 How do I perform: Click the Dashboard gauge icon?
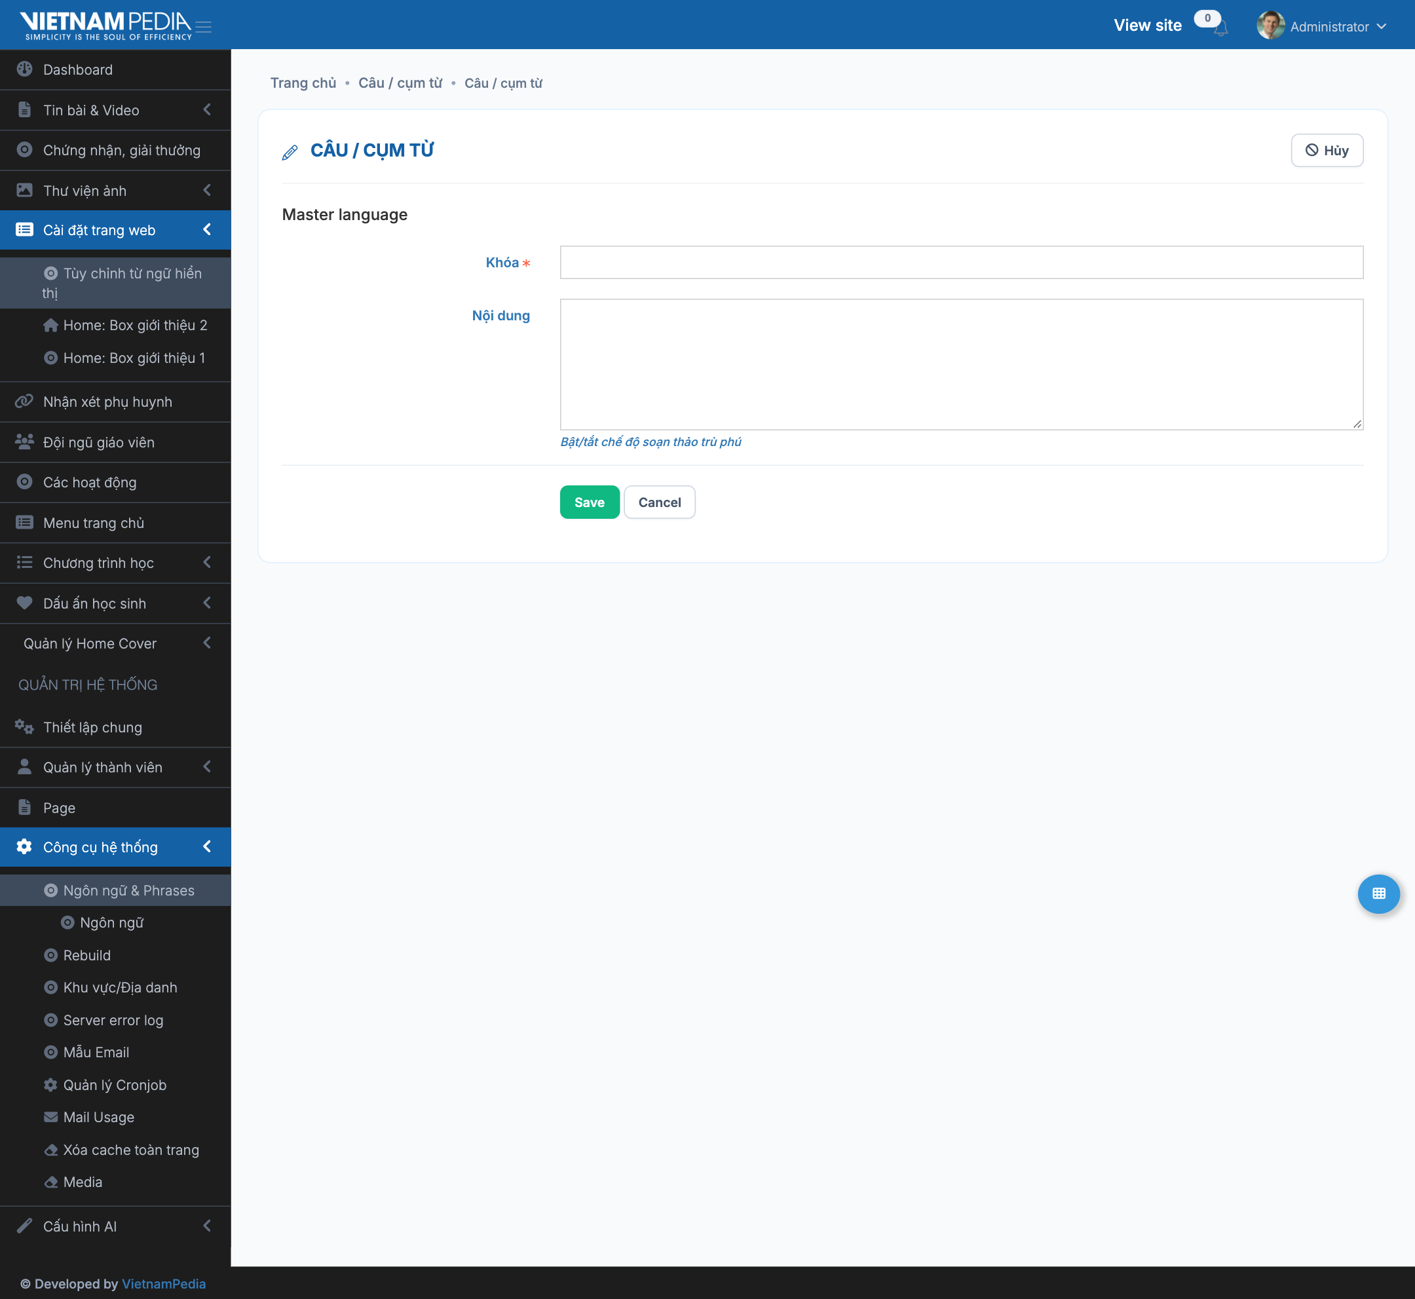pos(25,69)
